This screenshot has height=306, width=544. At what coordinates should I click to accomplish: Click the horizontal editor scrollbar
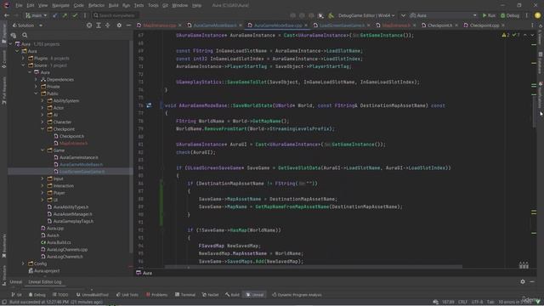tap(314, 267)
